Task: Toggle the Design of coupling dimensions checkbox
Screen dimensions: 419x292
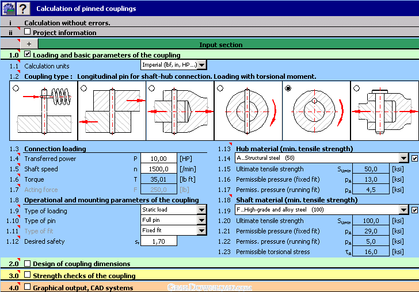Action: coord(28,263)
